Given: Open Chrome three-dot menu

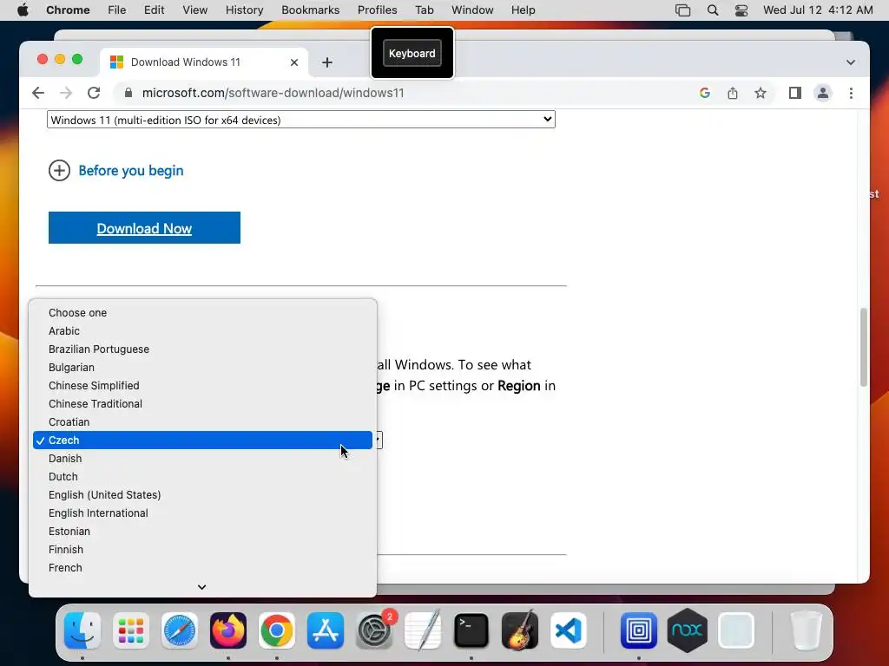Looking at the screenshot, I should coord(851,93).
